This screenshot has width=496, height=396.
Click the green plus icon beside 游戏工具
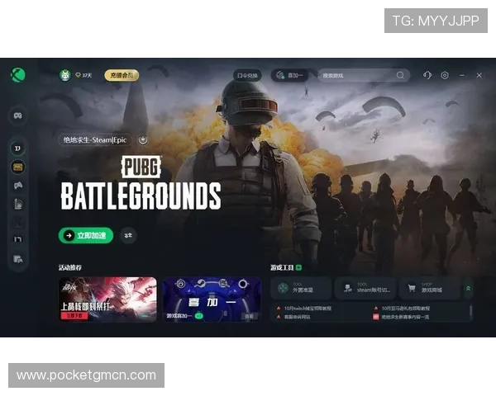pos(298,267)
